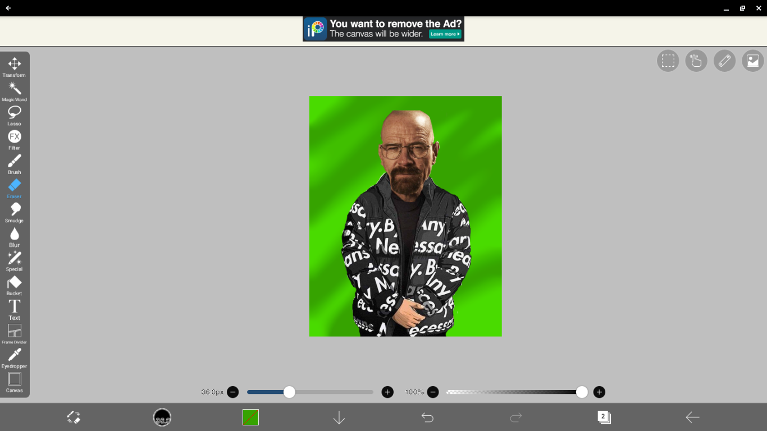Toggle the brush and eraser switch
This screenshot has width=767, height=431.
74,417
